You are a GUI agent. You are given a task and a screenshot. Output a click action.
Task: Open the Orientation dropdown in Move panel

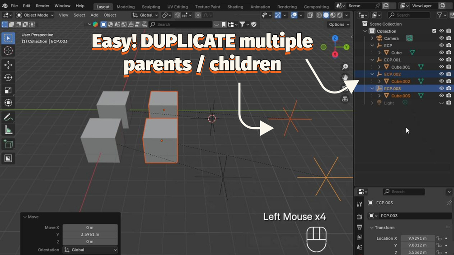[90, 250]
